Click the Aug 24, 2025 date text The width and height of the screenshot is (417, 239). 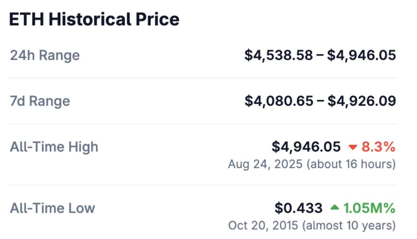[265, 164]
